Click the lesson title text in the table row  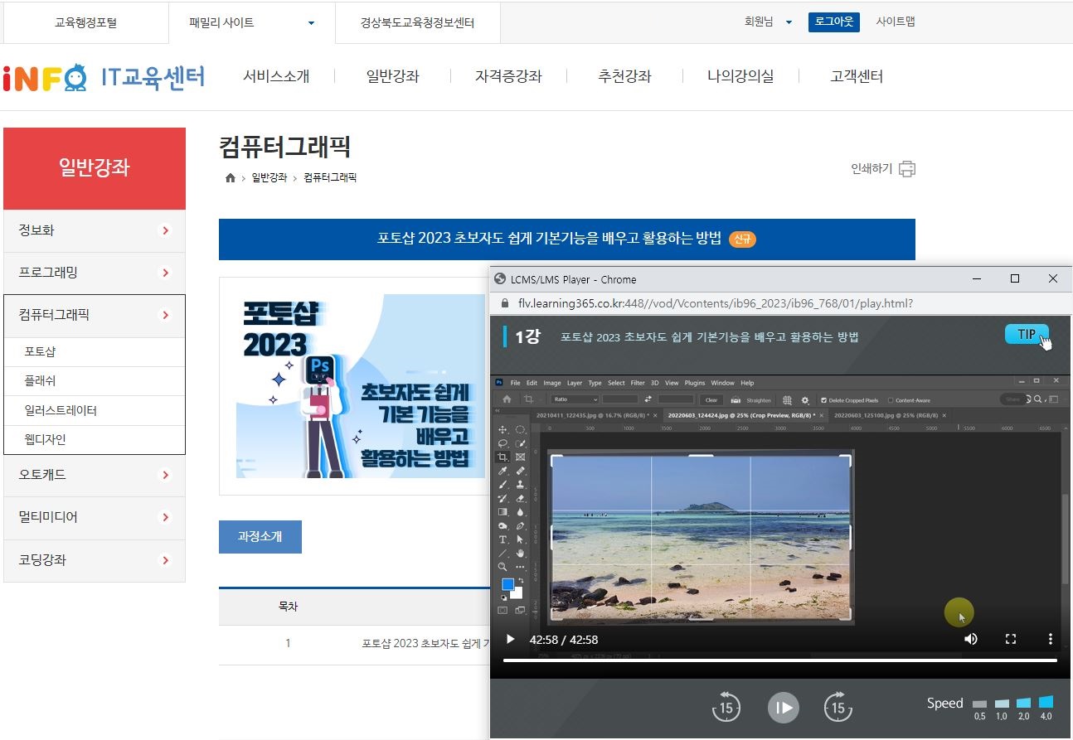[x=425, y=643]
